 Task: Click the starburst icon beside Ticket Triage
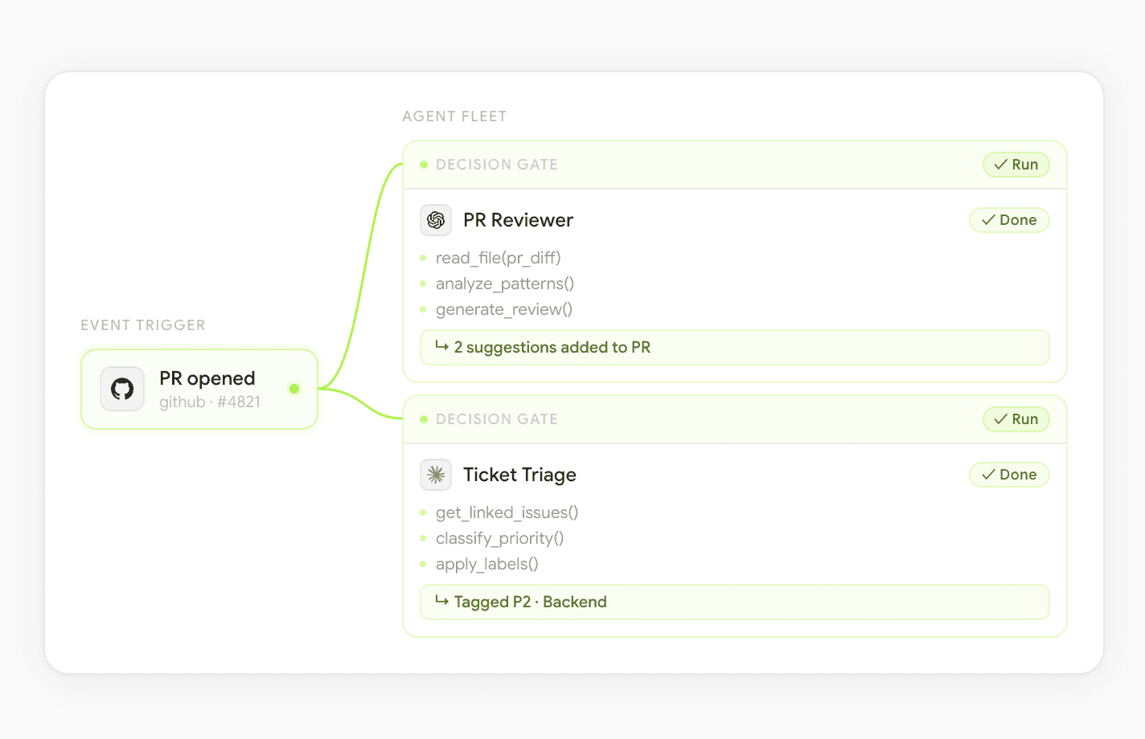click(x=436, y=475)
